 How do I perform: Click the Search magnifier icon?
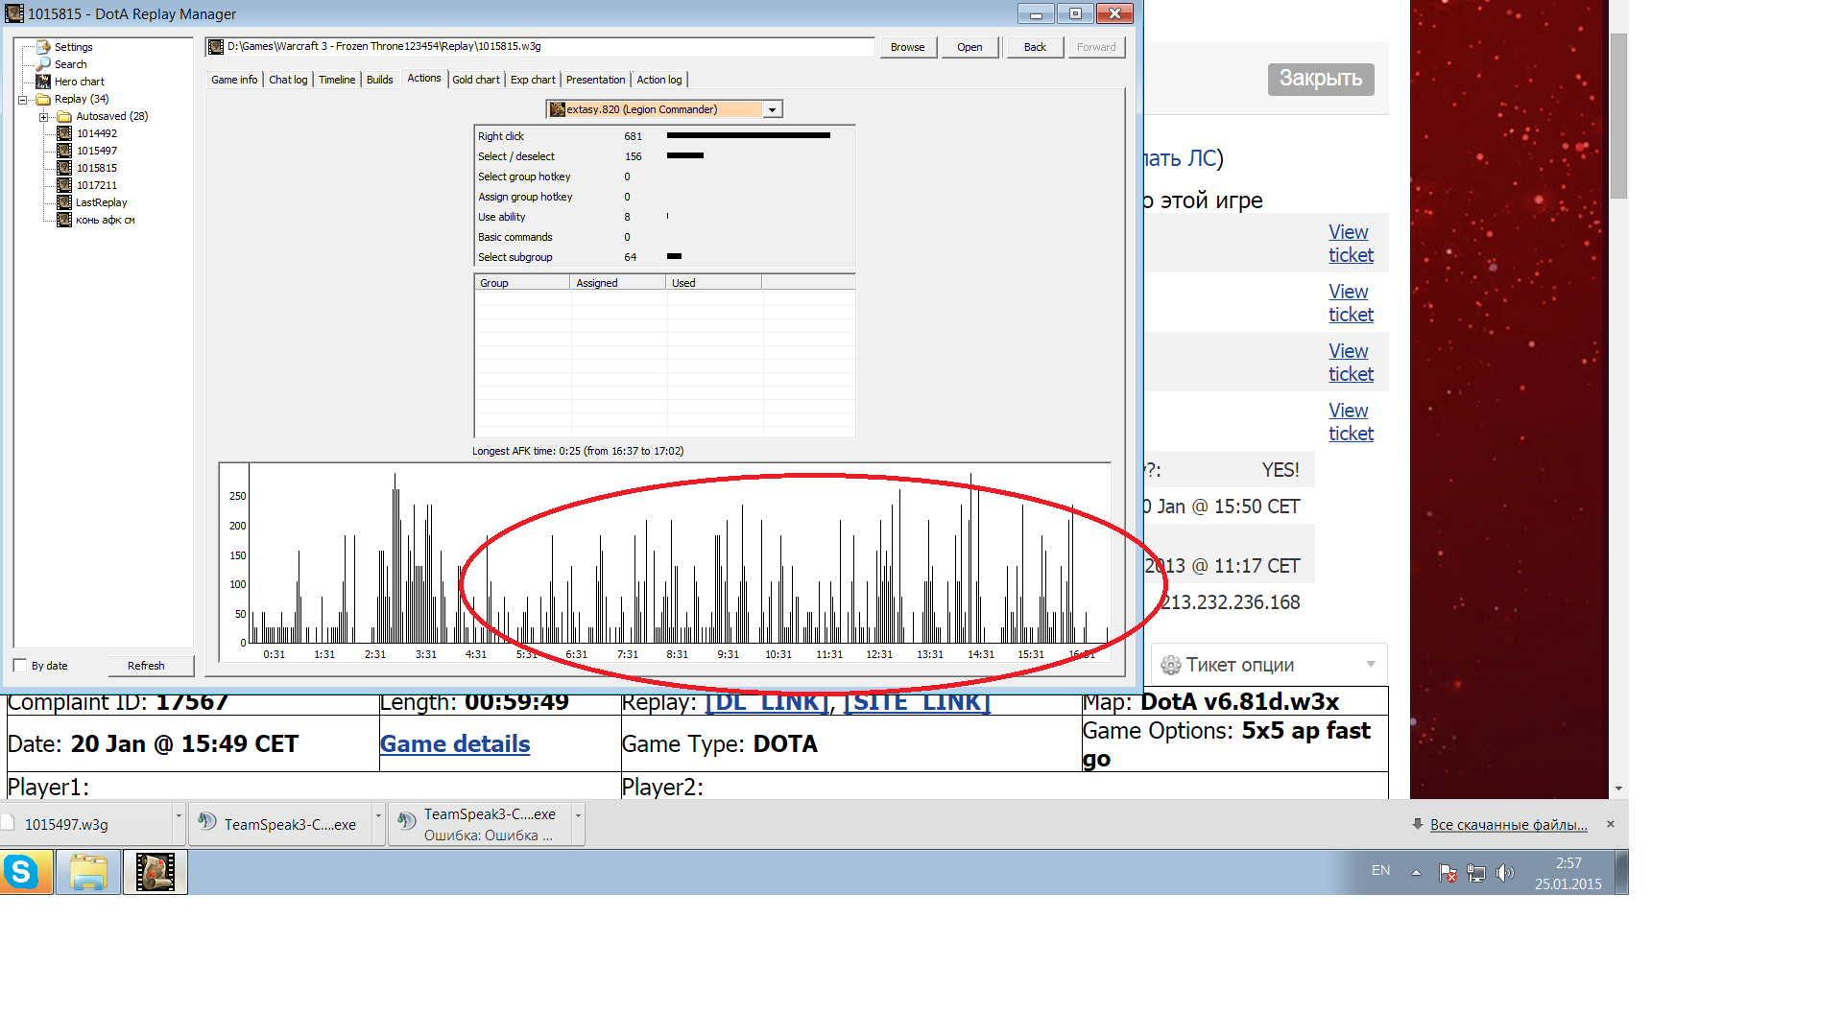[43, 64]
